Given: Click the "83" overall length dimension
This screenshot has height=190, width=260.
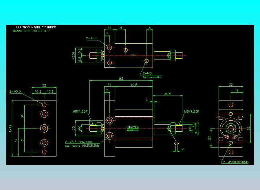Looking at the screenshot, I should coord(121,79).
